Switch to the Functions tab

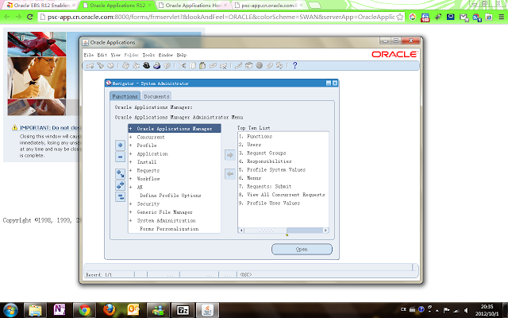[125, 96]
